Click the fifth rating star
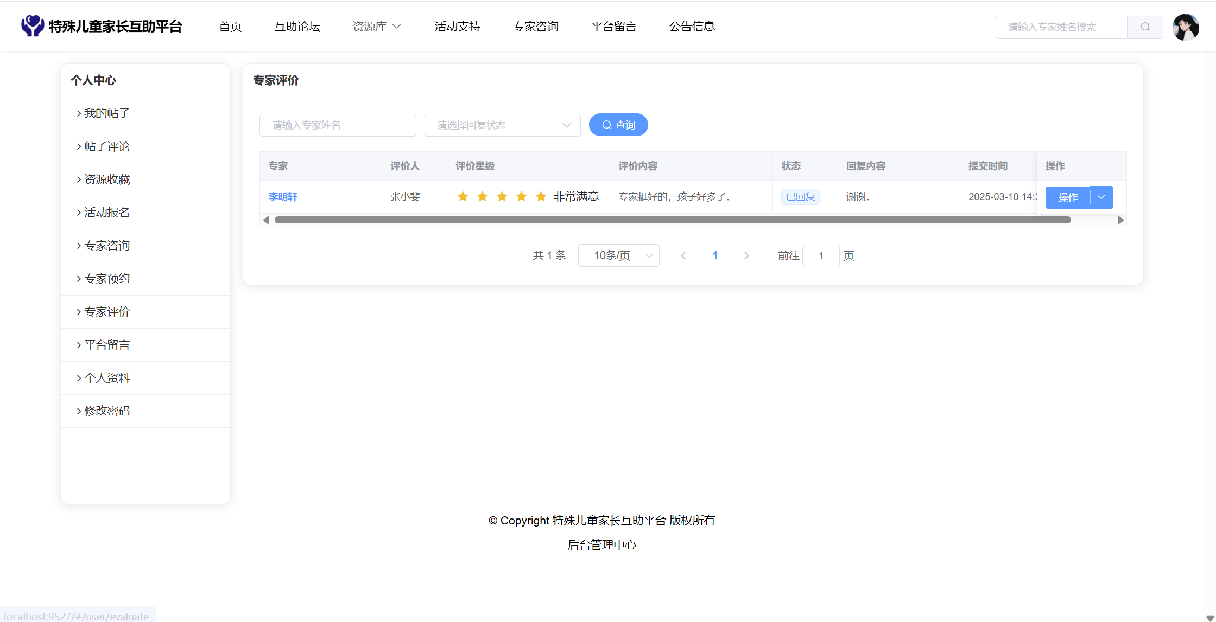This screenshot has width=1216, height=622. 541,196
